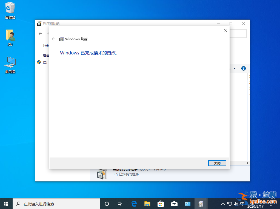
Task: Click the Cortana circle icon on the taskbar
Action: pos(107,204)
